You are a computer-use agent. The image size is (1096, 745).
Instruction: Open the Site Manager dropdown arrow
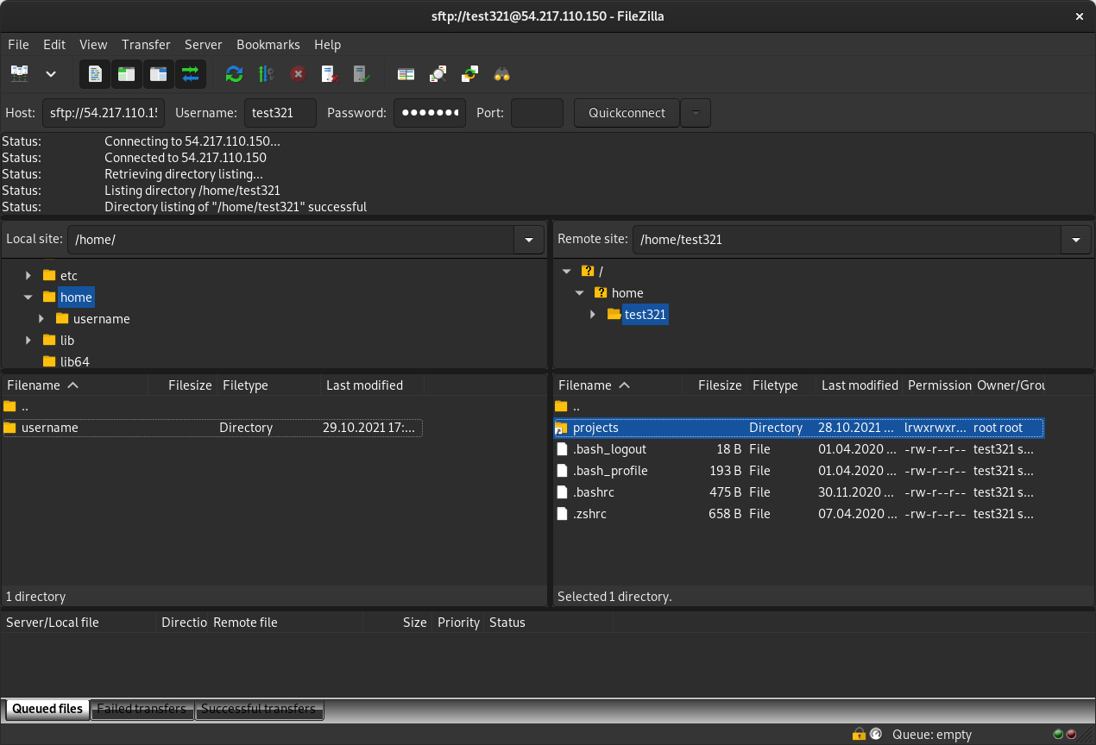[51, 74]
